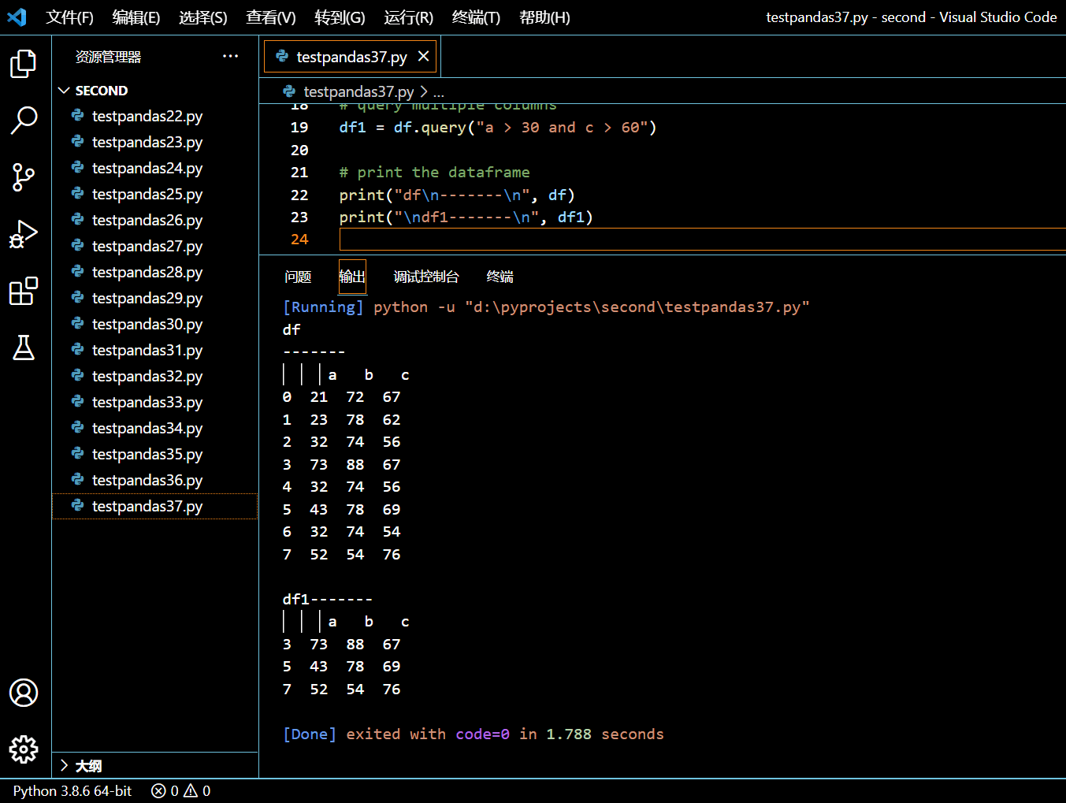Switch to the 终端 panel tab
1066x803 pixels.
(500, 277)
